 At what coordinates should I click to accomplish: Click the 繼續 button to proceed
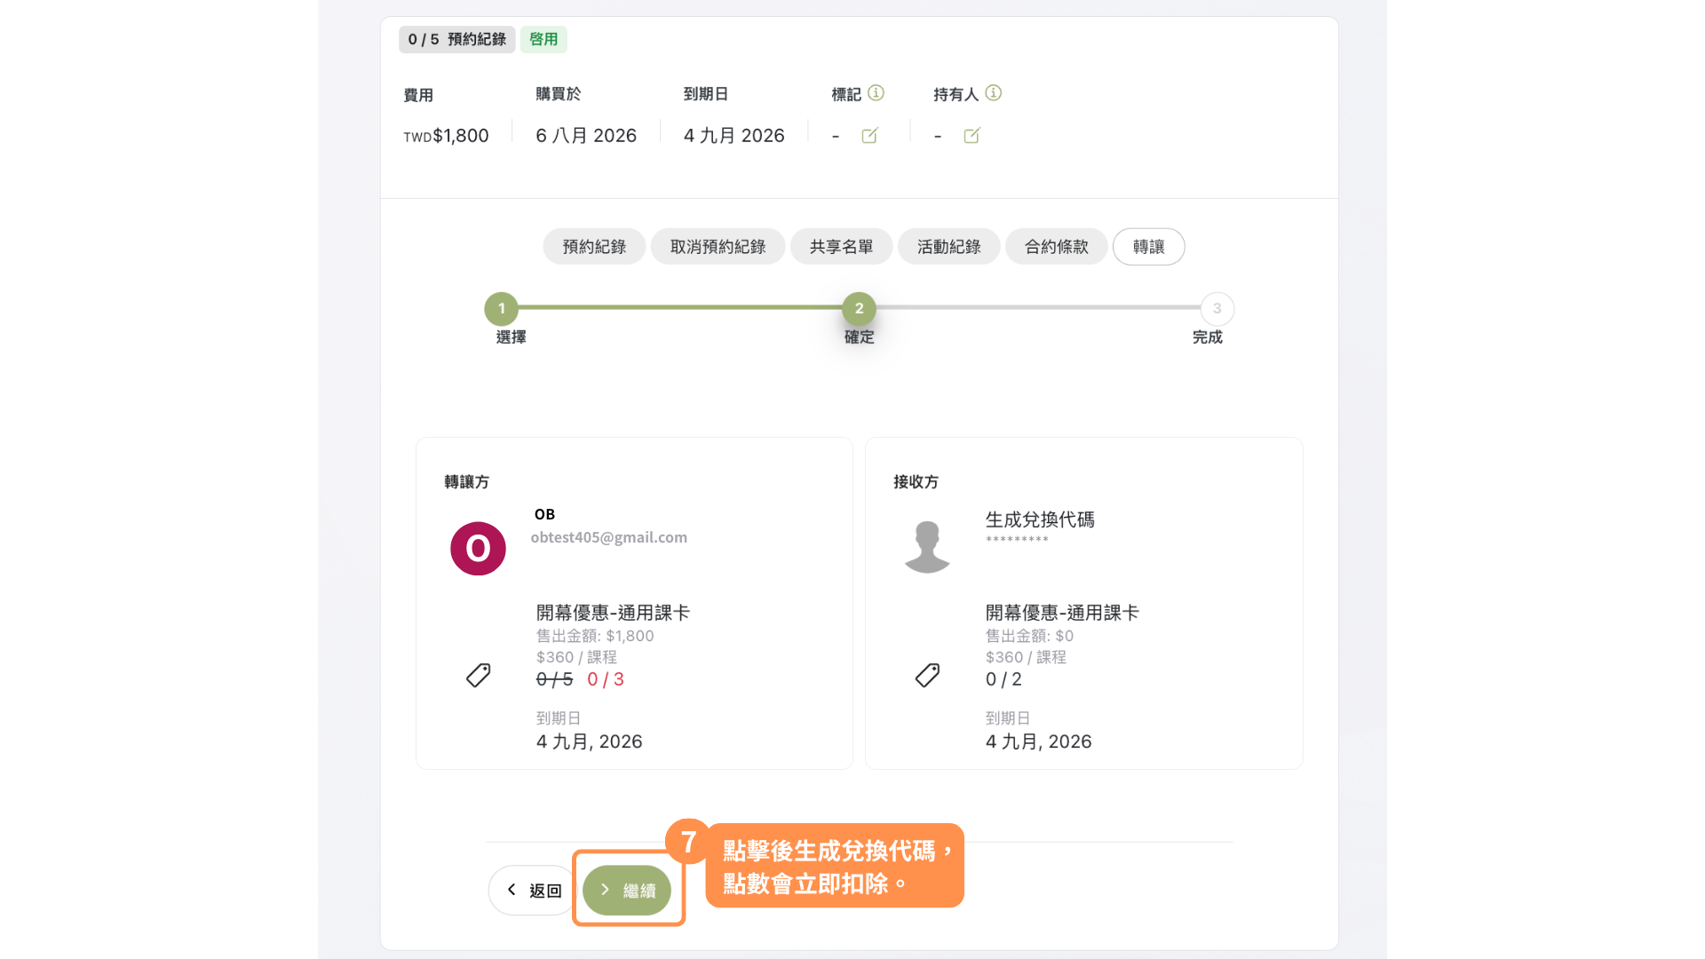pyautogui.click(x=627, y=890)
